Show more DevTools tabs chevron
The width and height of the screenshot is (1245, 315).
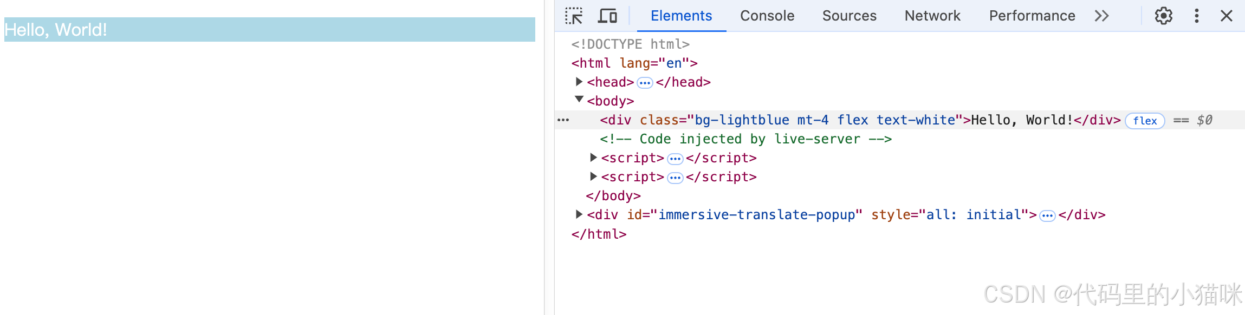point(1101,16)
